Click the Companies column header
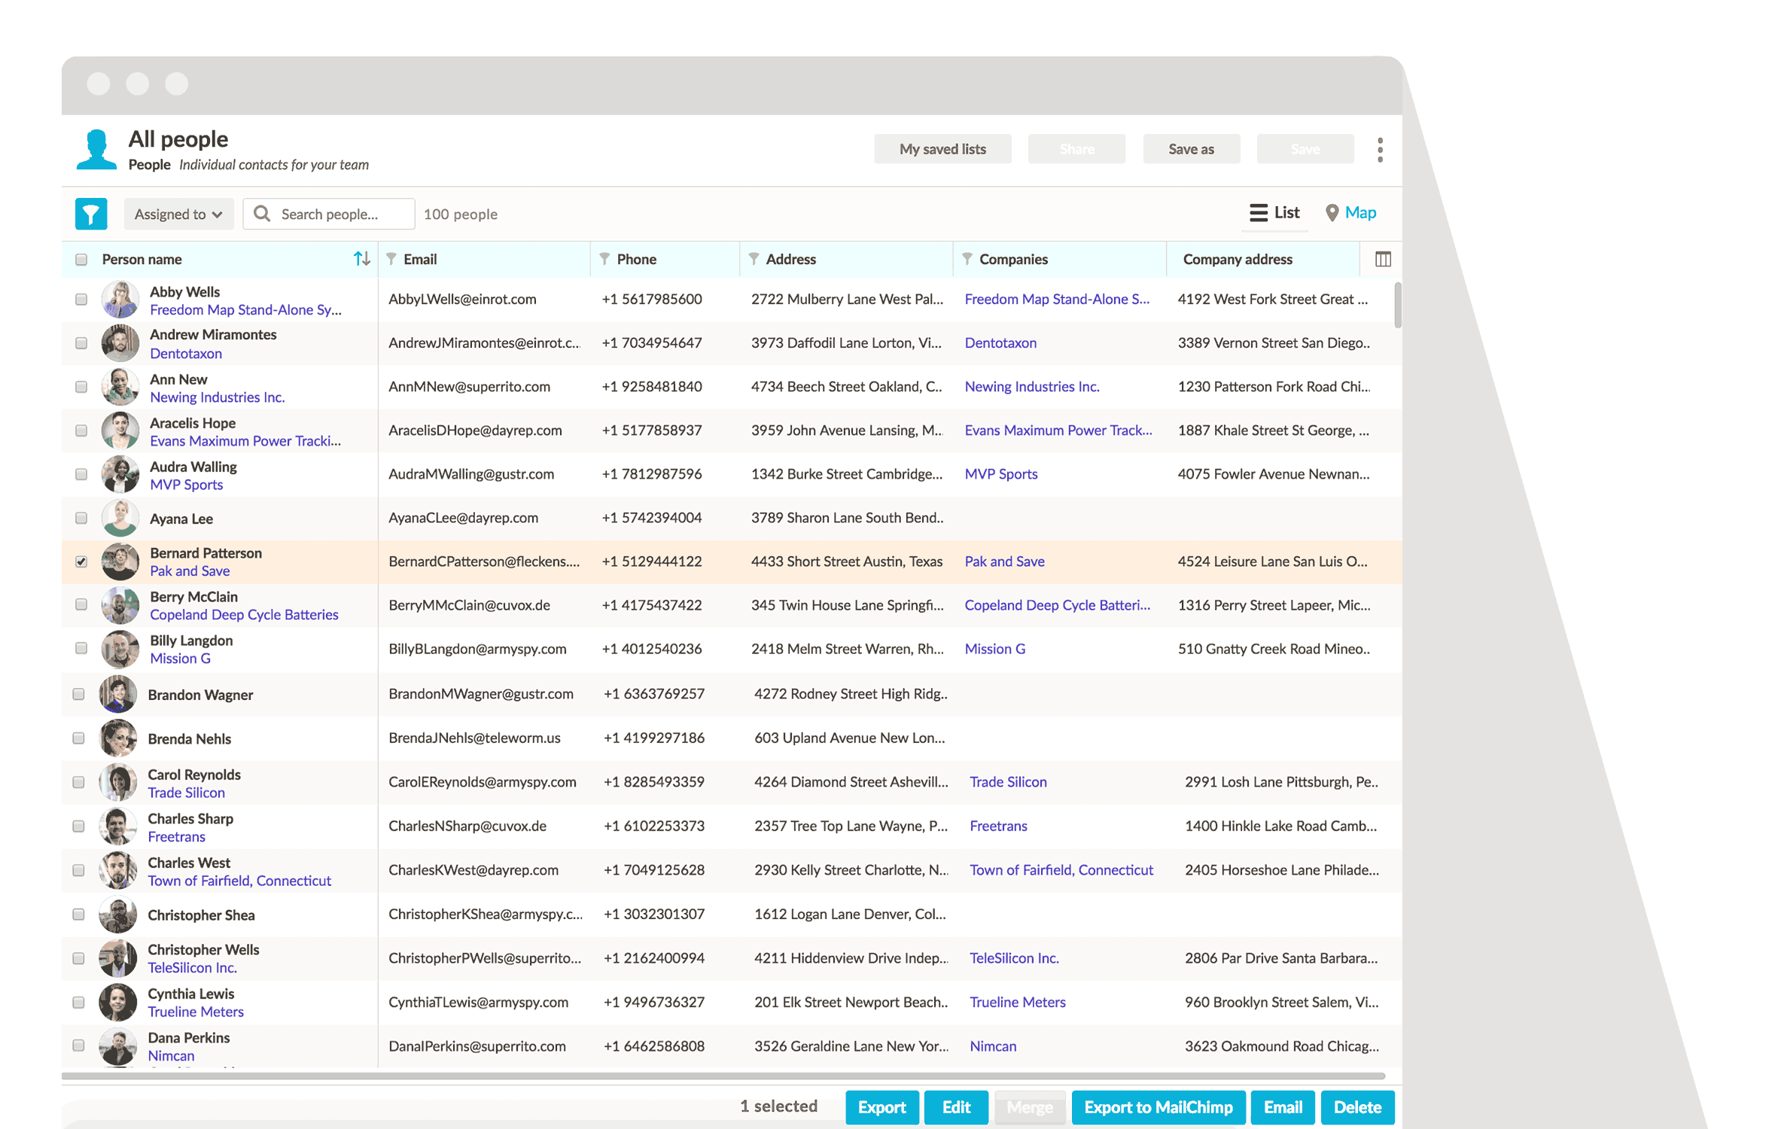Viewport: 1766px width, 1129px height. pos(1013,259)
